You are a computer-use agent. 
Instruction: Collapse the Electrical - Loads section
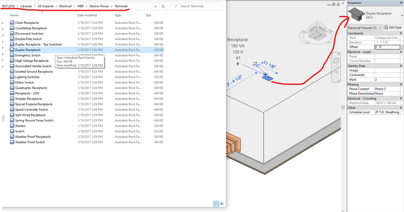pyautogui.click(x=401, y=52)
